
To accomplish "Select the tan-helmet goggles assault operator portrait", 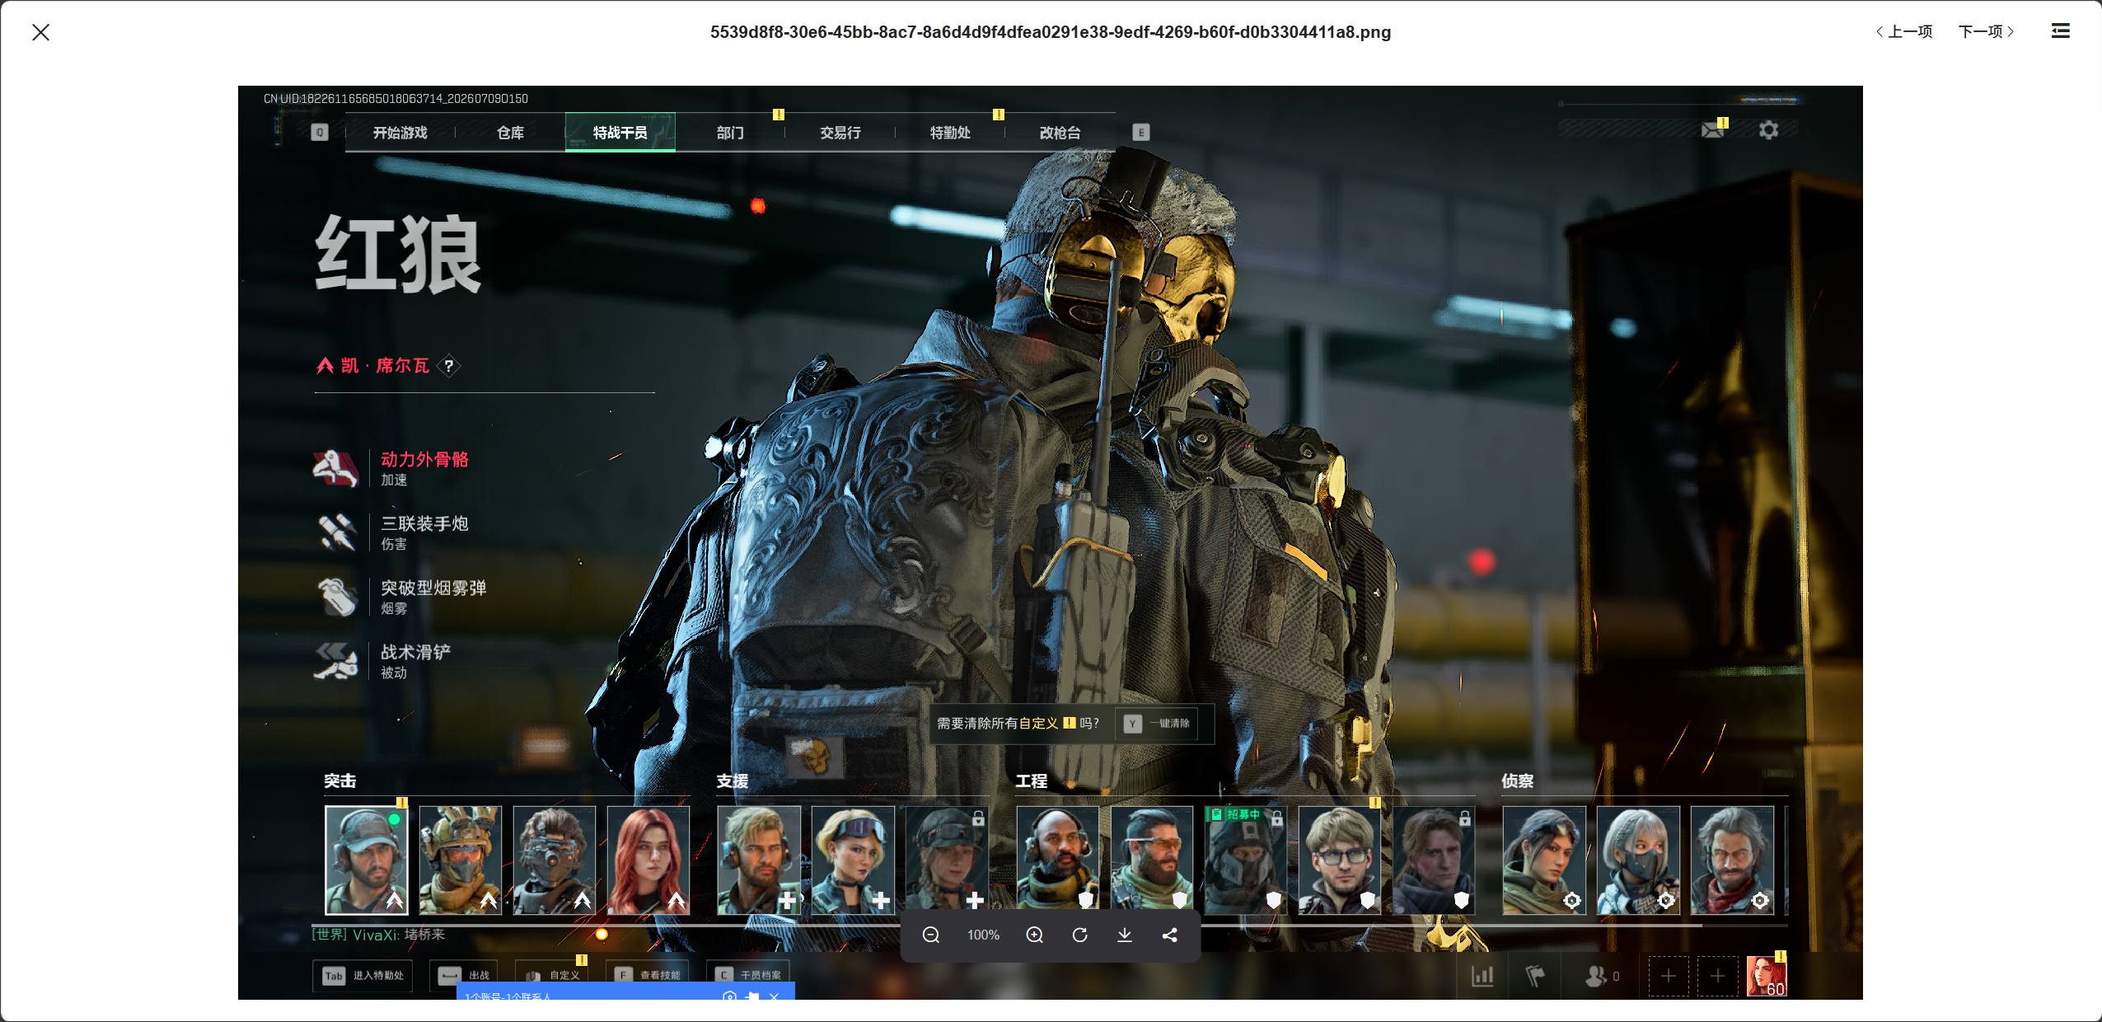I will (x=461, y=860).
